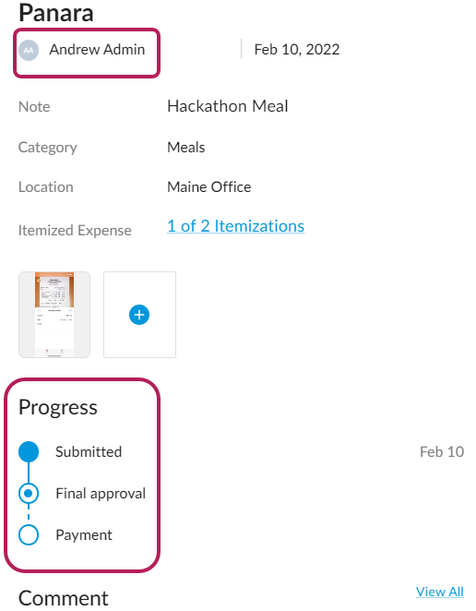The width and height of the screenshot is (476, 611).
Task: Click the Feb 10 submitted date
Action: click(x=442, y=452)
